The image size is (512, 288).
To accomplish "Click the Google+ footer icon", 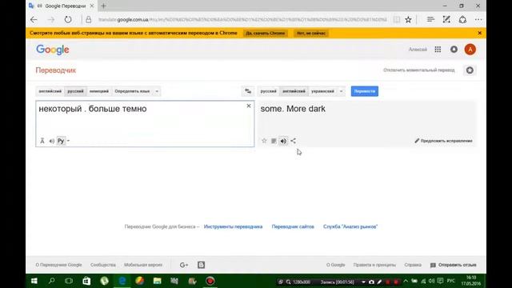I will tap(184, 265).
